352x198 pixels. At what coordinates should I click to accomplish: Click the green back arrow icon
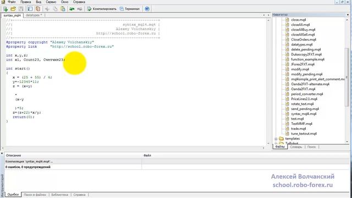72,9
